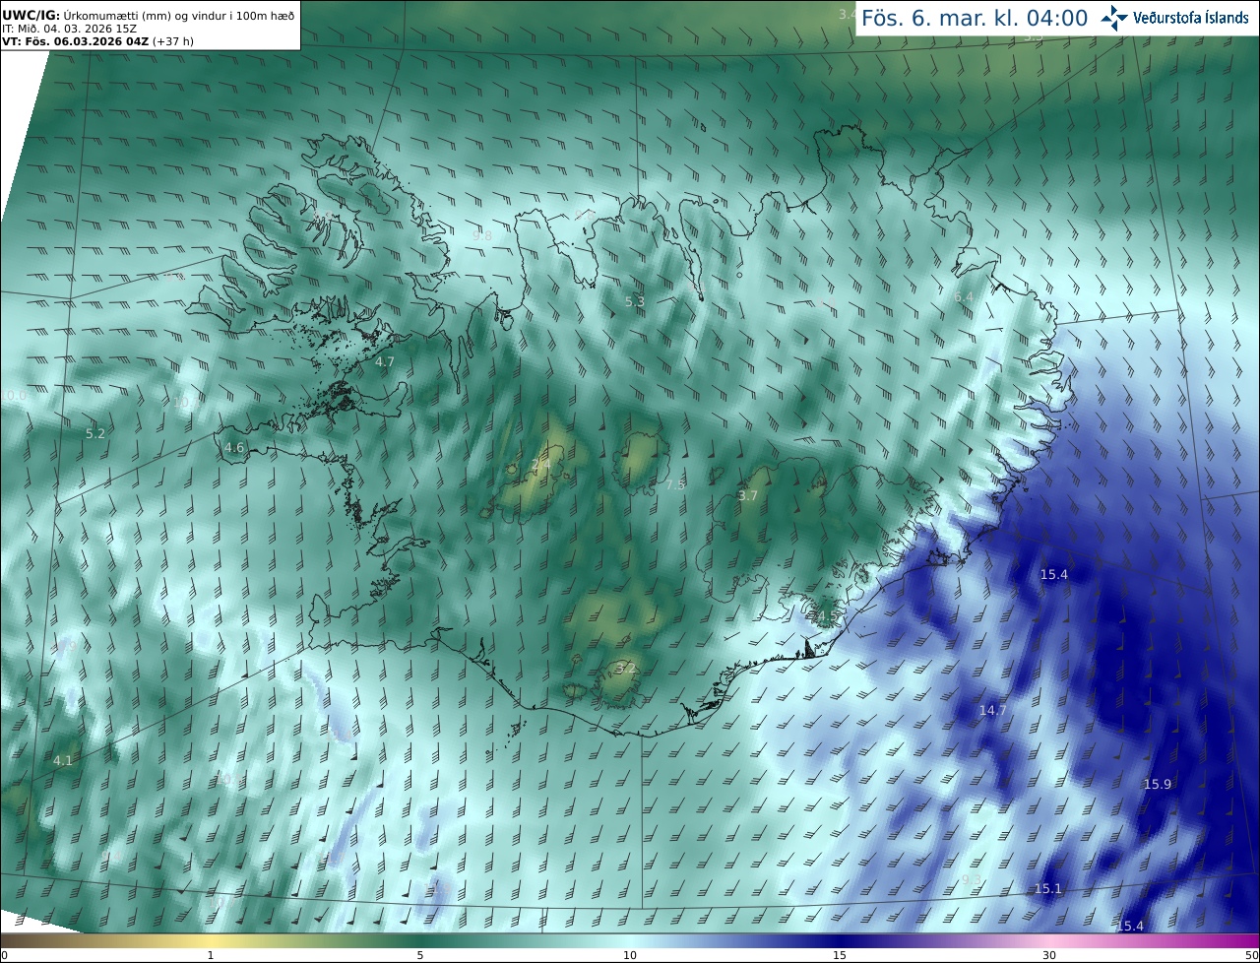Click the 3.7 value on the map
The height and width of the screenshot is (963, 1260).
click(748, 495)
